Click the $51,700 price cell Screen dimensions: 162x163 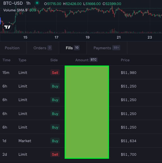(x=129, y=154)
